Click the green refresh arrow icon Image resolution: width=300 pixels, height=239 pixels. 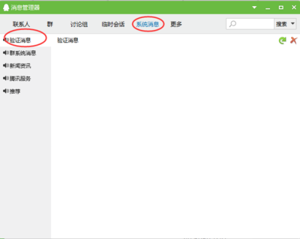[x=283, y=40]
